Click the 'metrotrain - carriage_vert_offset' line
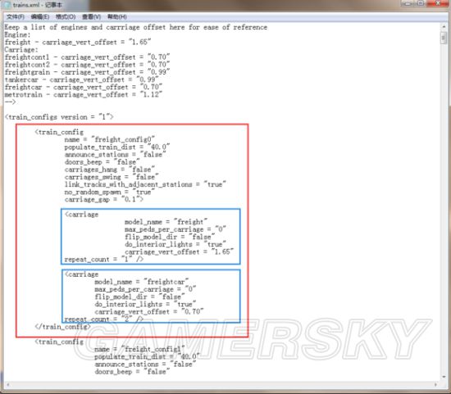The height and width of the screenshot is (394, 451). click(x=84, y=94)
